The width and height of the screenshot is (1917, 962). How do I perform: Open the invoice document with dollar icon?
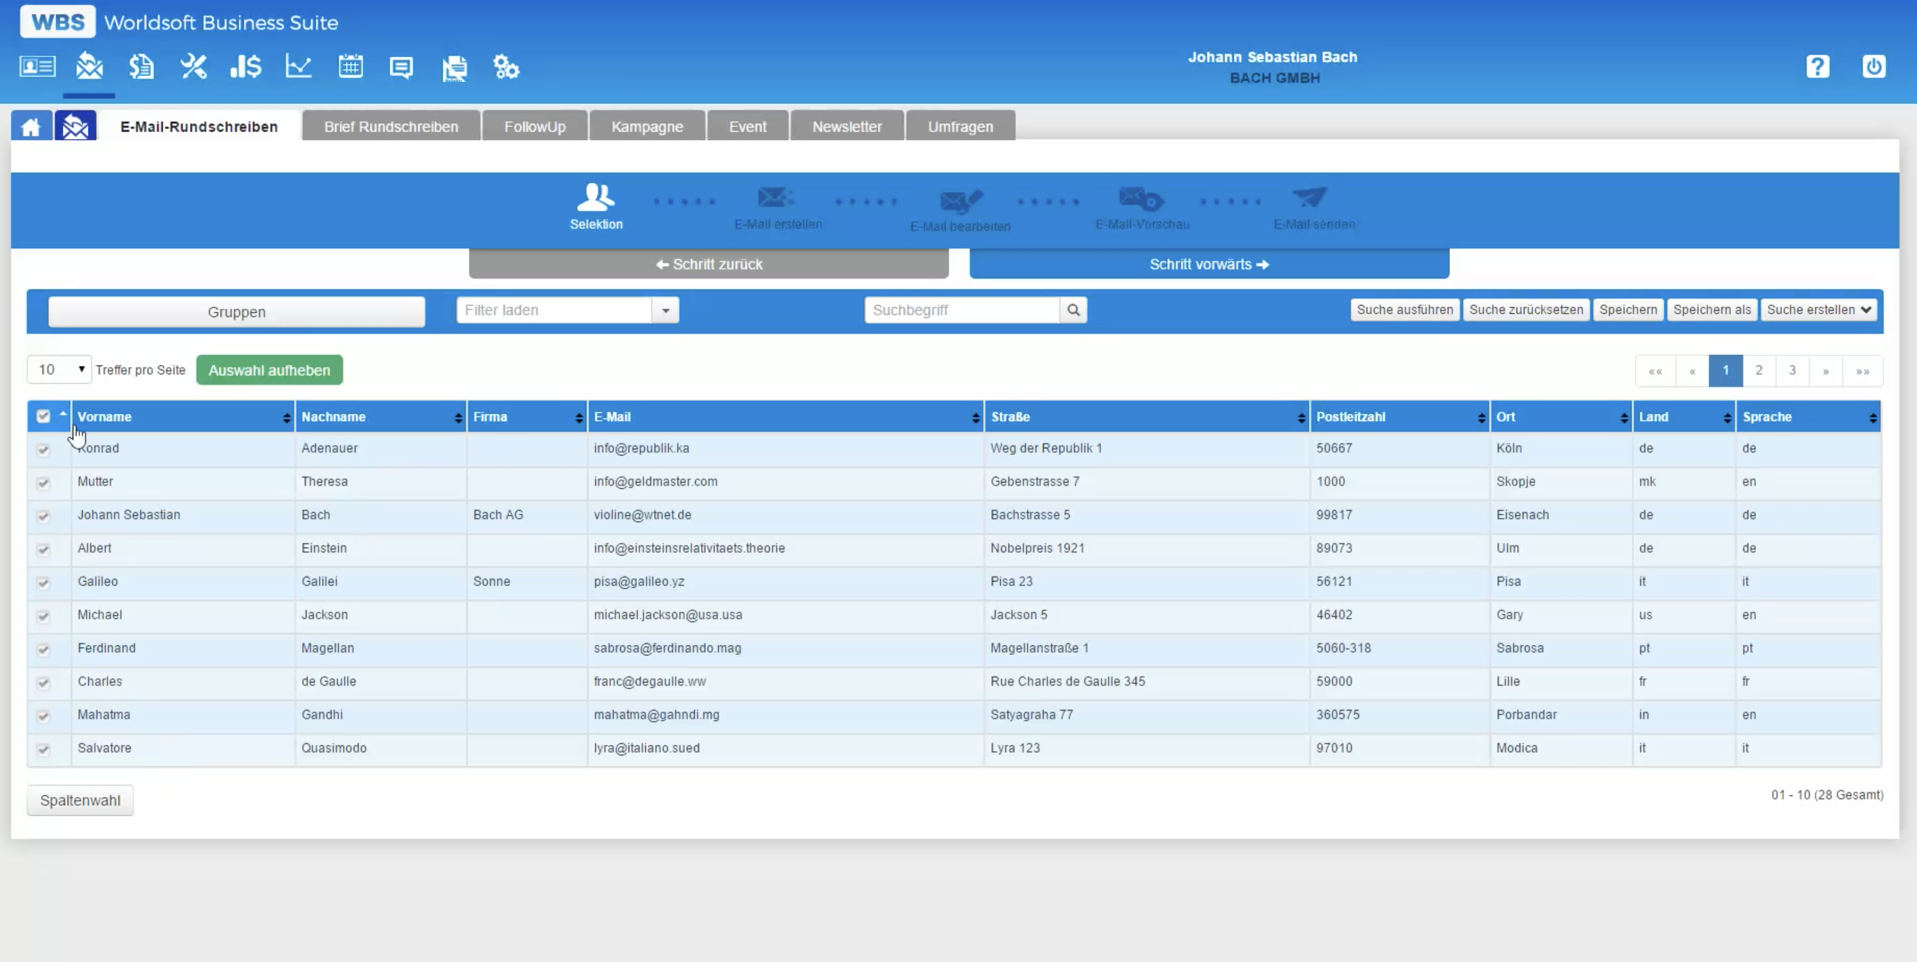coord(142,67)
